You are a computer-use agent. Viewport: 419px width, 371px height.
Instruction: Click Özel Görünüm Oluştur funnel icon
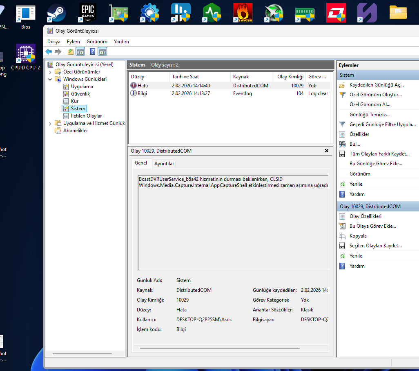[342, 95]
